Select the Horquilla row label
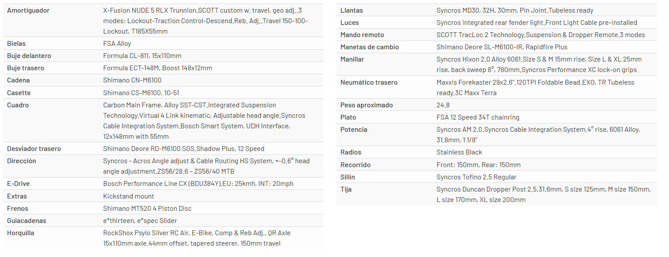Image resolution: width=669 pixels, height=257 pixels. click(x=21, y=233)
